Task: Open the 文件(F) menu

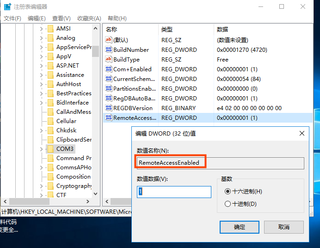Action: pos(12,19)
